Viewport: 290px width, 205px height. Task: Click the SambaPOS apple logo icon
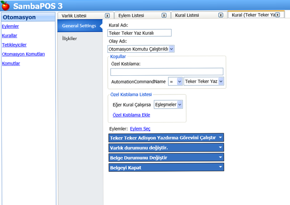click(x=7, y=7)
